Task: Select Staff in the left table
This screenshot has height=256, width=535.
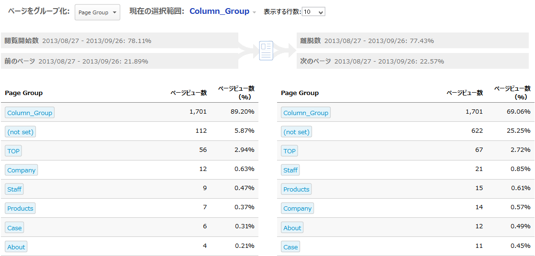Action: tap(14, 189)
